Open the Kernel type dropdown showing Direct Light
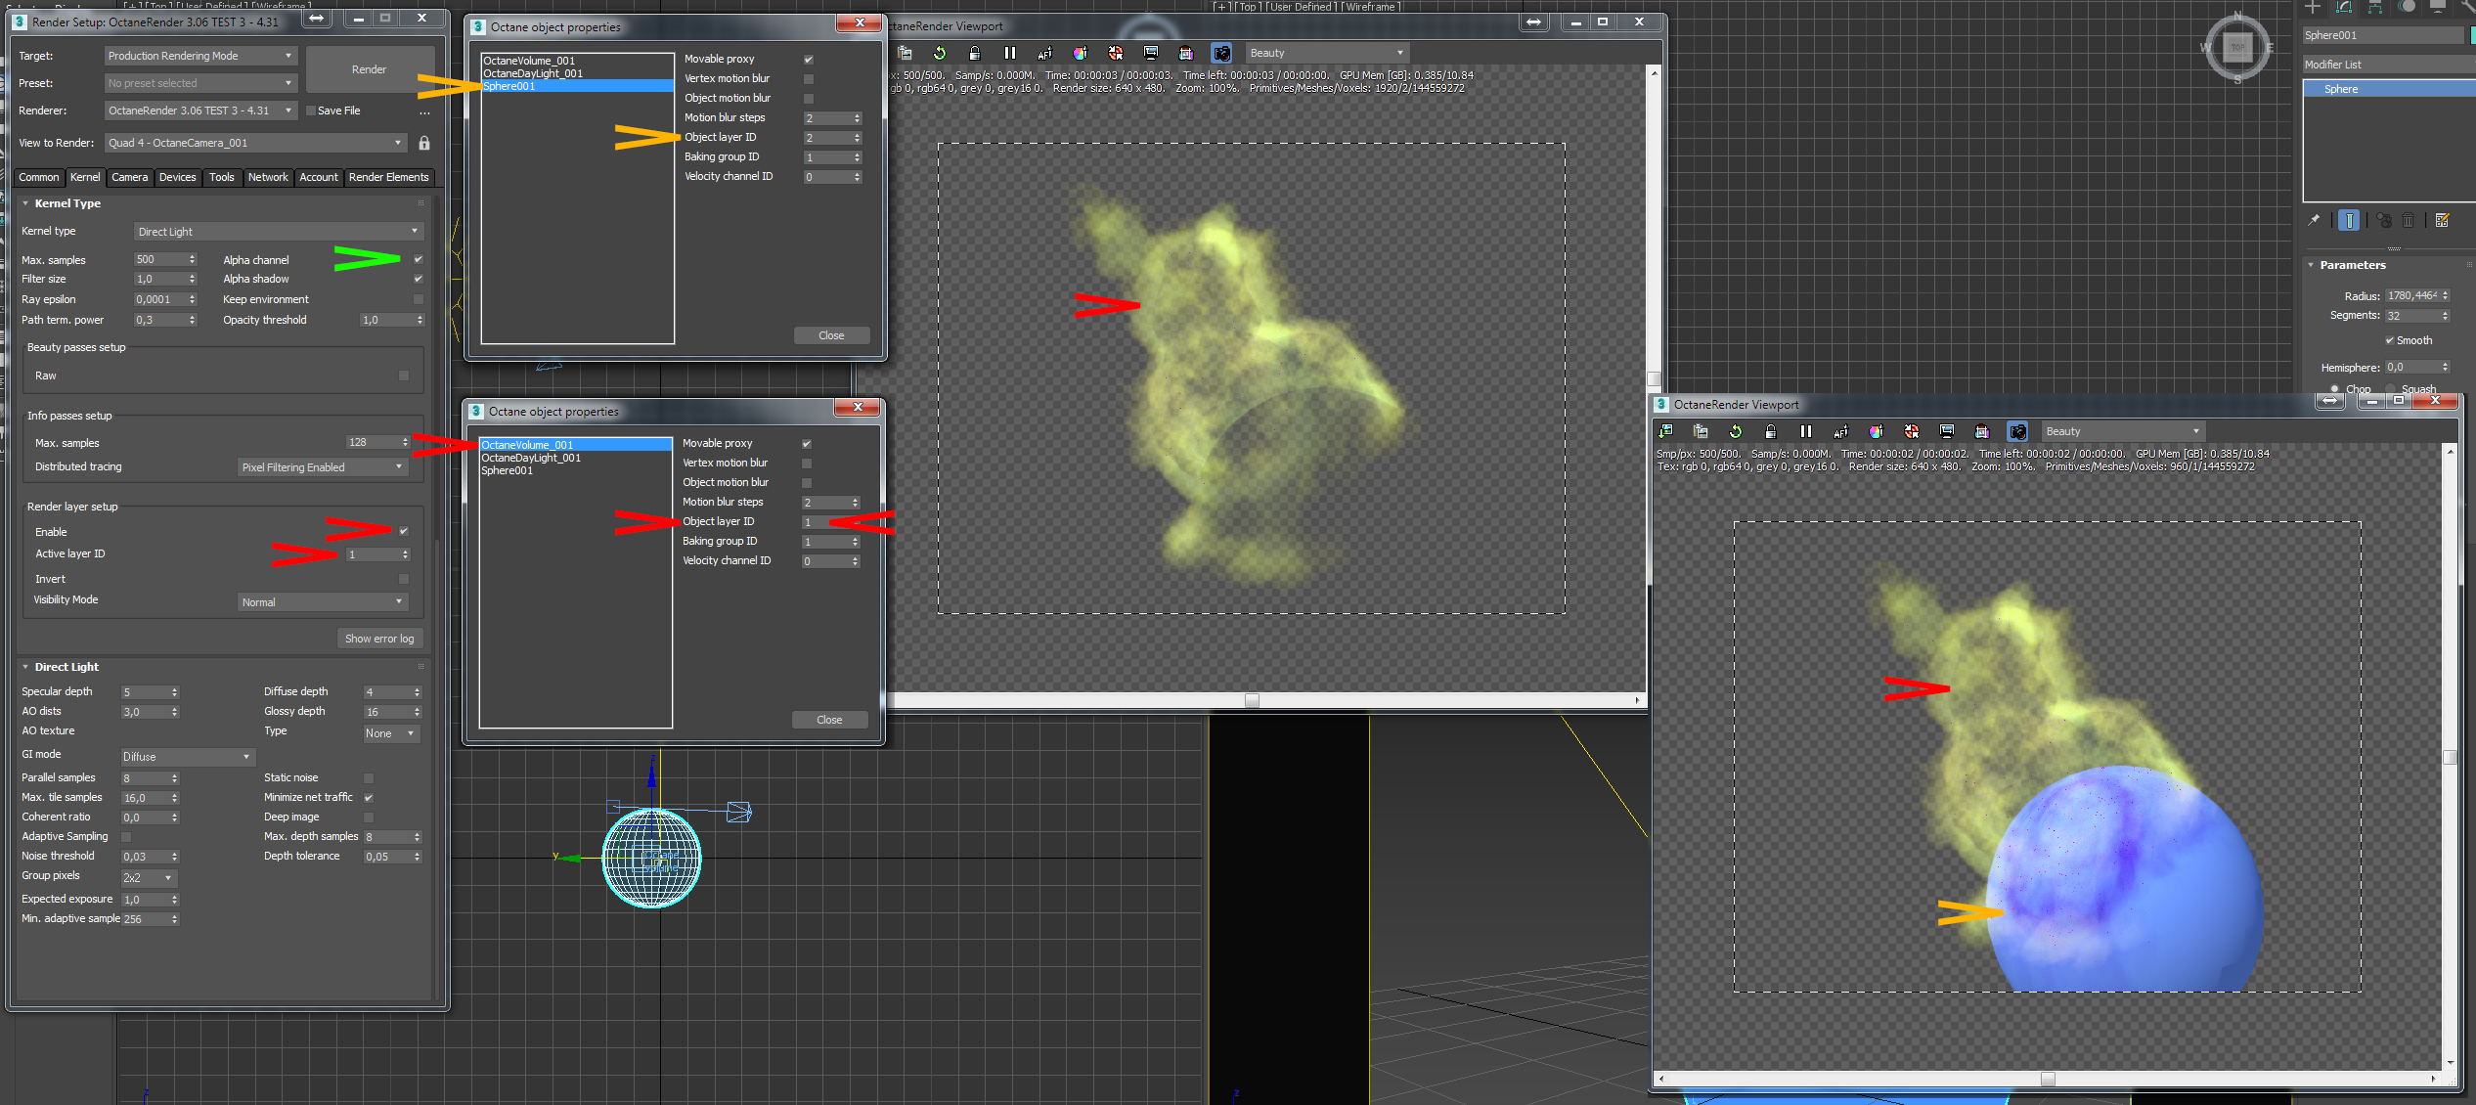Screen dimensions: 2476x1105 (x=278, y=232)
